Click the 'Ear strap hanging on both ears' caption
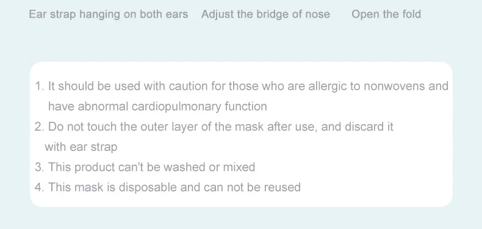The image size is (482, 229). [x=109, y=15]
